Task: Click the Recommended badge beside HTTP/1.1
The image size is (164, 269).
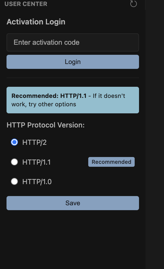Action: coord(111,162)
